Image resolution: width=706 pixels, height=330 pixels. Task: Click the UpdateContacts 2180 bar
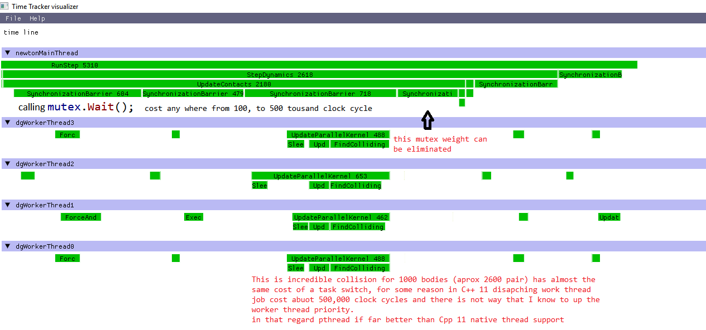point(234,84)
